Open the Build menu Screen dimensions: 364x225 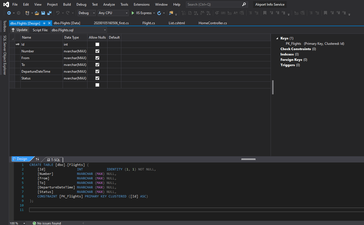point(67,5)
